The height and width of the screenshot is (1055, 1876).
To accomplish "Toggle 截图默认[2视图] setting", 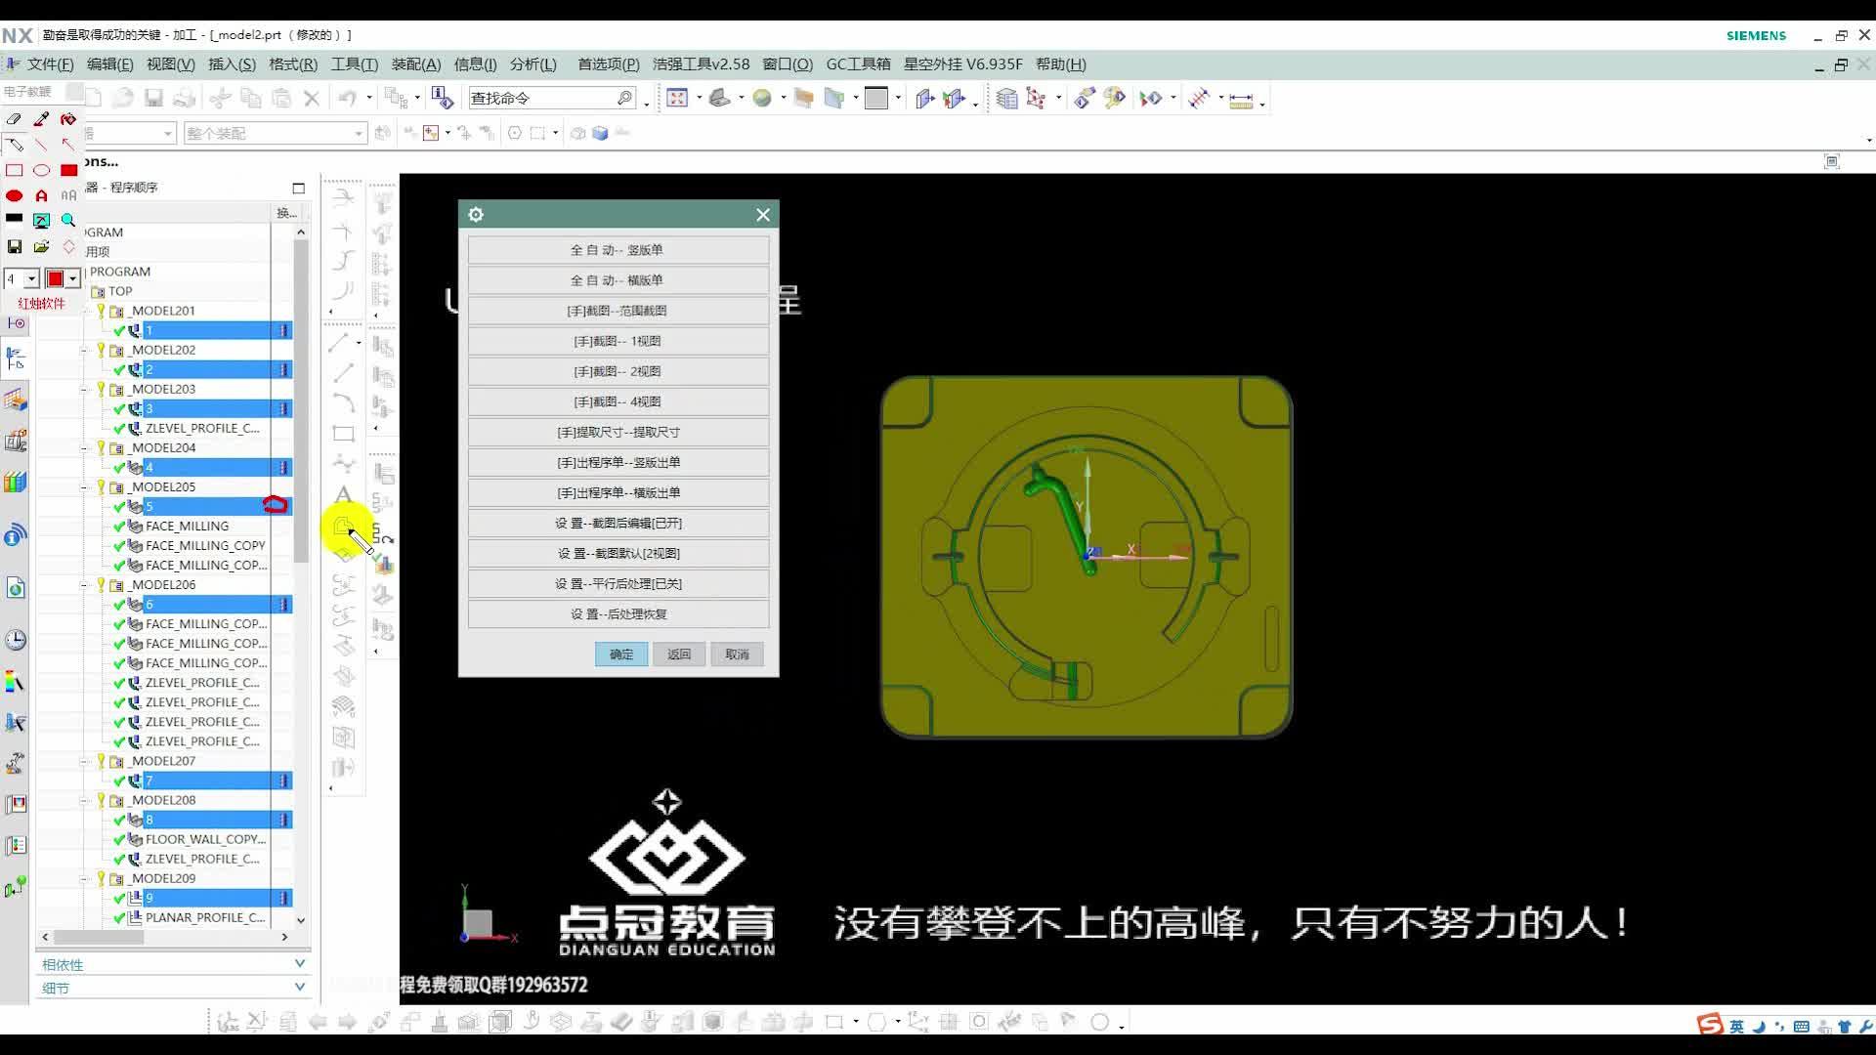I will point(618,554).
